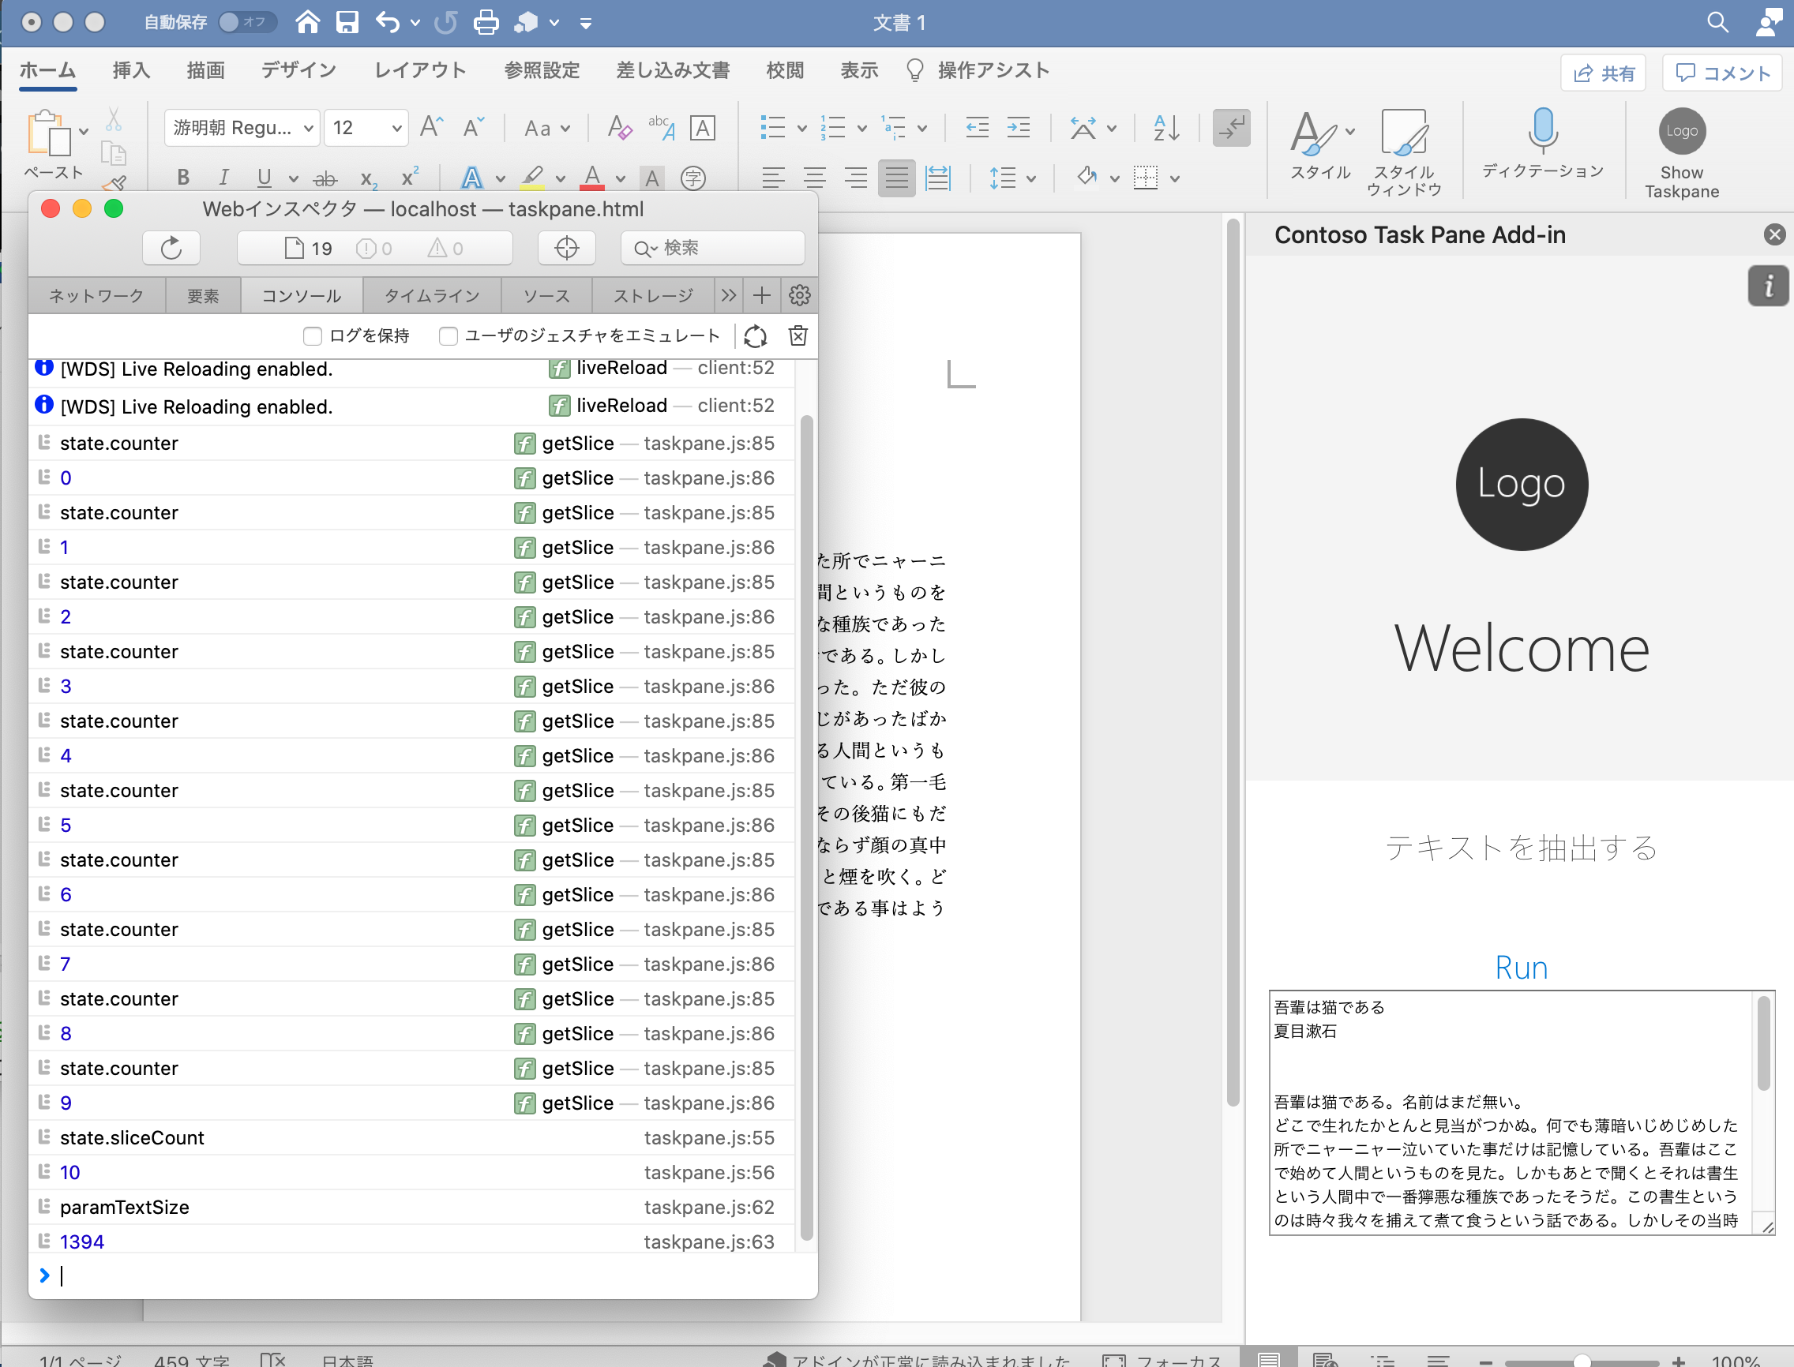Apply superscript formatting
Image resolution: width=1794 pixels, height=1367 pixels.
coord(410,178)
